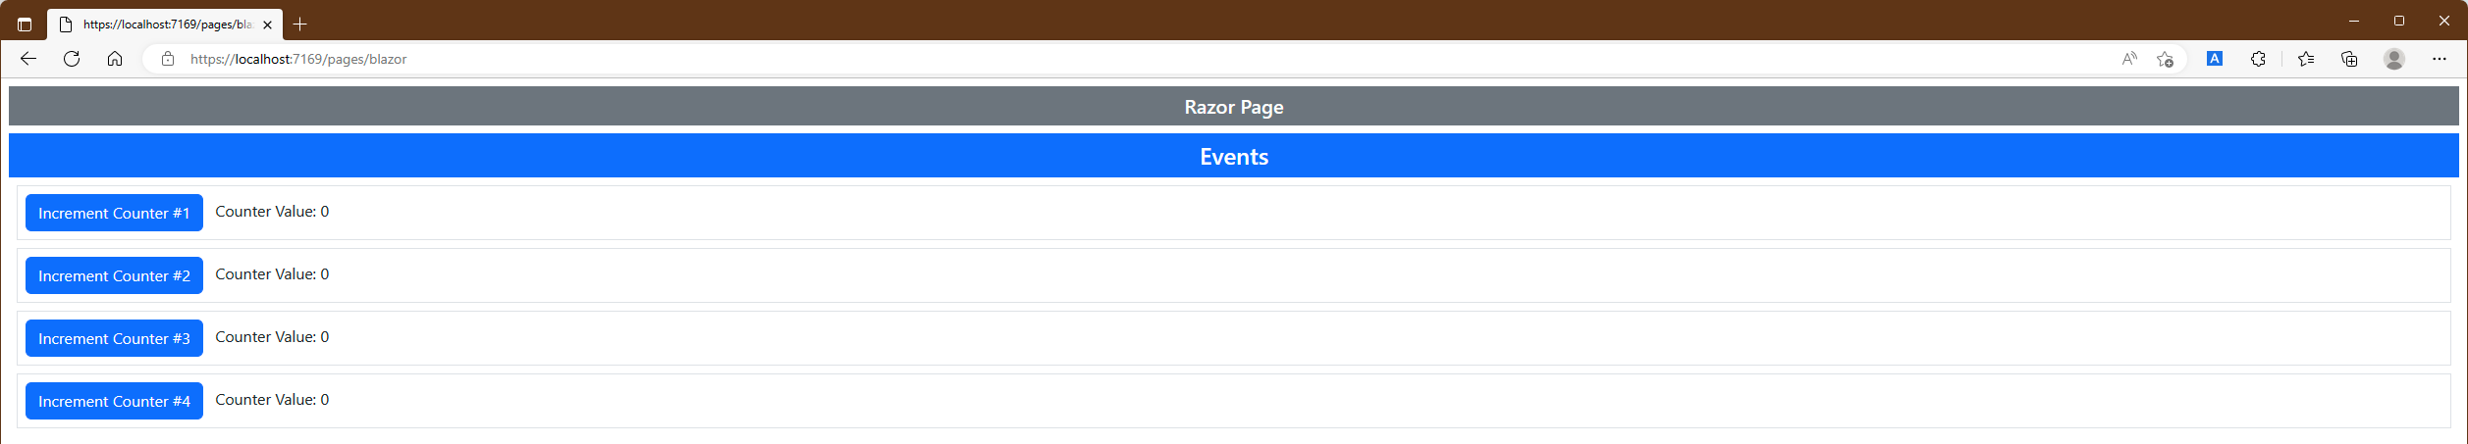Open a new tab with plus
2468x444 pixels.
click(300, 25)
